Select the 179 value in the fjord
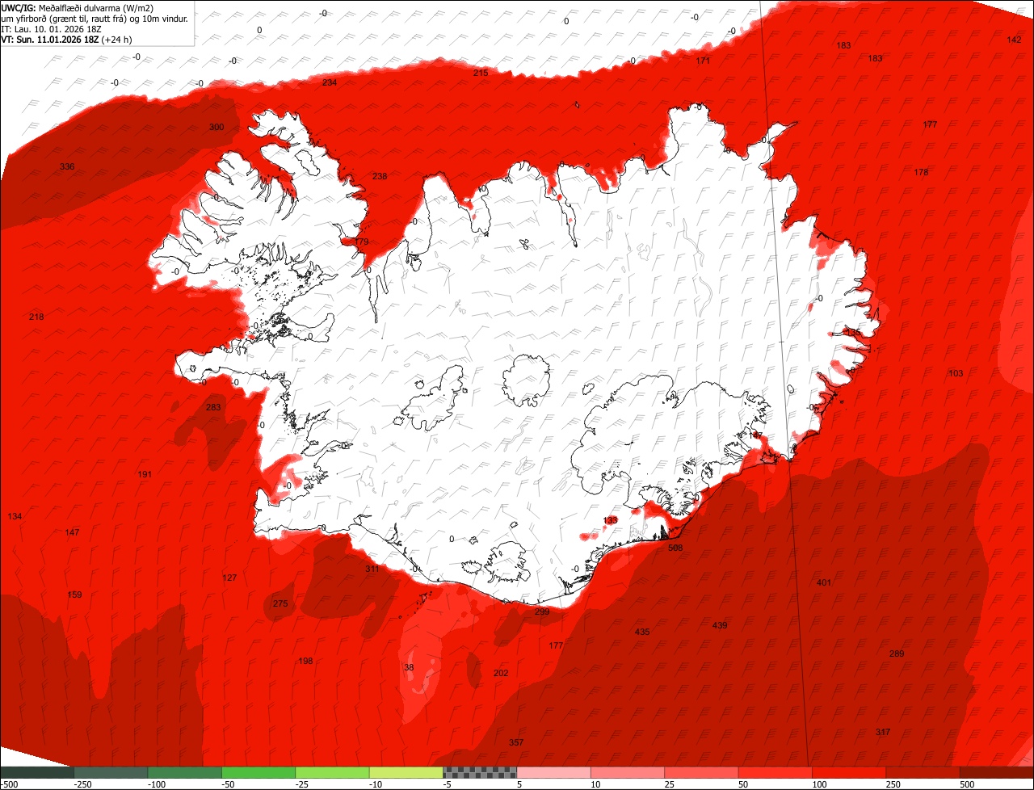This screenshot has width=1034, height=790. tap(361, 242)
